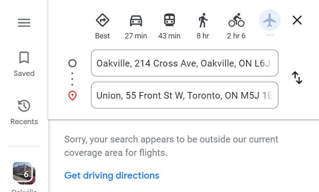The image size is (319, 192).
Task: Open Recents history
Action: [24, 112]
